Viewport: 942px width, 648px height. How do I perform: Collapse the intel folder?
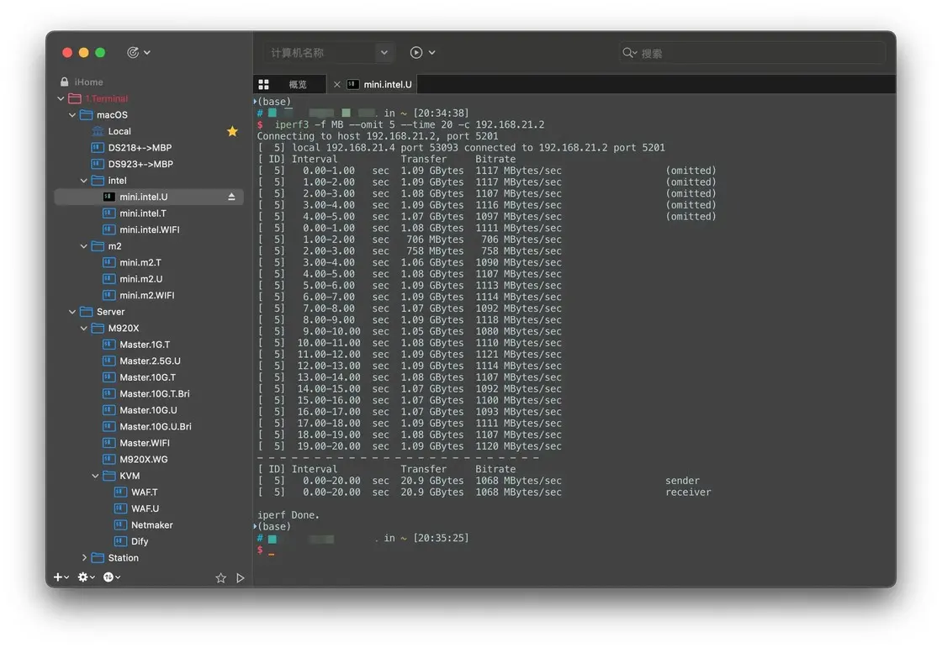(83, 180)
